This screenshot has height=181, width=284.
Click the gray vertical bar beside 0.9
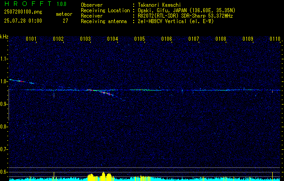(9, 105)
